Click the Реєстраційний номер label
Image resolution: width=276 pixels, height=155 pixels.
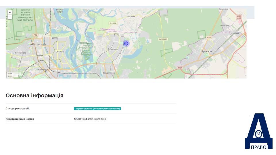[x=20, y=119]
